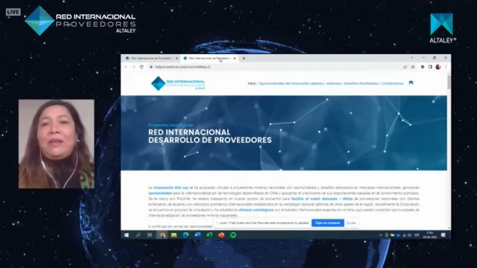Click the blue 'Dejar de compartir' button
The image size is (477, 268).
click(327, 223)
